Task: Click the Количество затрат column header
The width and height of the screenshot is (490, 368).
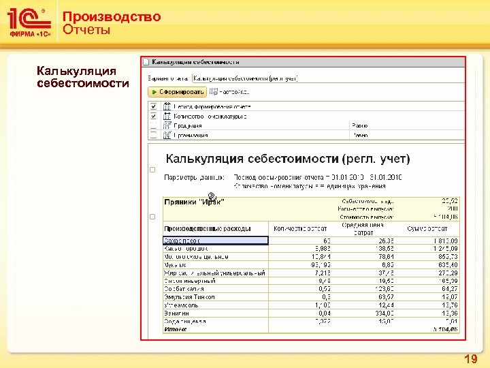Action: [300, 229]
